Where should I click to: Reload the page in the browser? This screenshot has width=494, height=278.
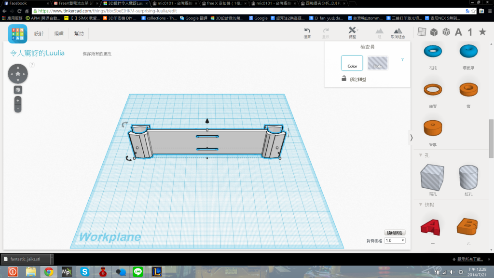point(19,11)
